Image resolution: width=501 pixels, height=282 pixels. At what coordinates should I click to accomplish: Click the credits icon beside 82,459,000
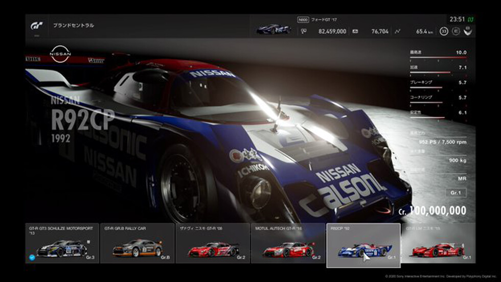(304, 31)
